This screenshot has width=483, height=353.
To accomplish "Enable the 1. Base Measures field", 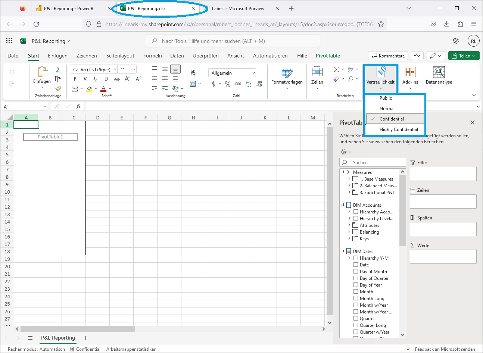I will [355, 179].
